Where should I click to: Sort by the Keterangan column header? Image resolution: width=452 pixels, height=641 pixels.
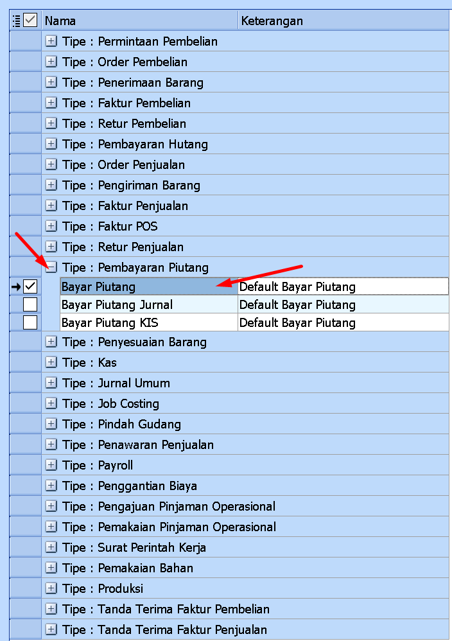coord(343,21)
